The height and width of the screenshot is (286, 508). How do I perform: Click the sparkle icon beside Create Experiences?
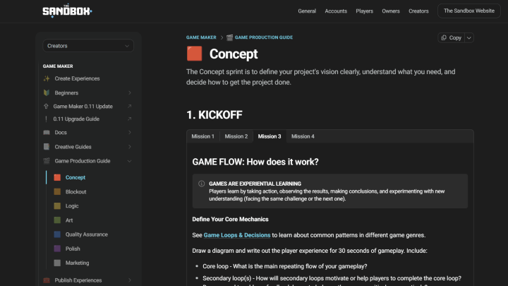click(x=47, y=78)
